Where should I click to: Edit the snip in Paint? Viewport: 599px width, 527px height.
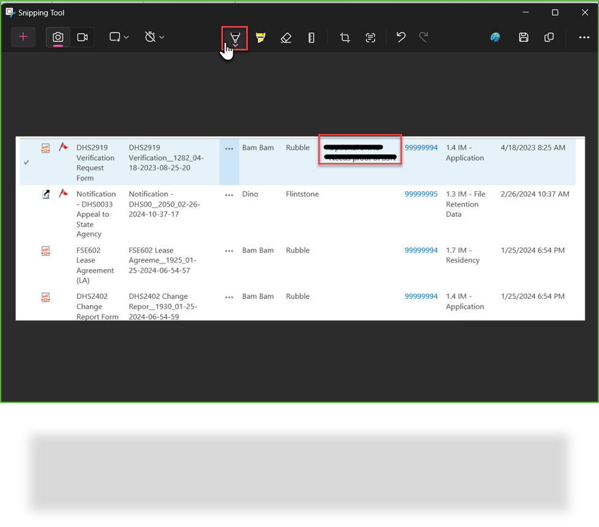(495, 37)
